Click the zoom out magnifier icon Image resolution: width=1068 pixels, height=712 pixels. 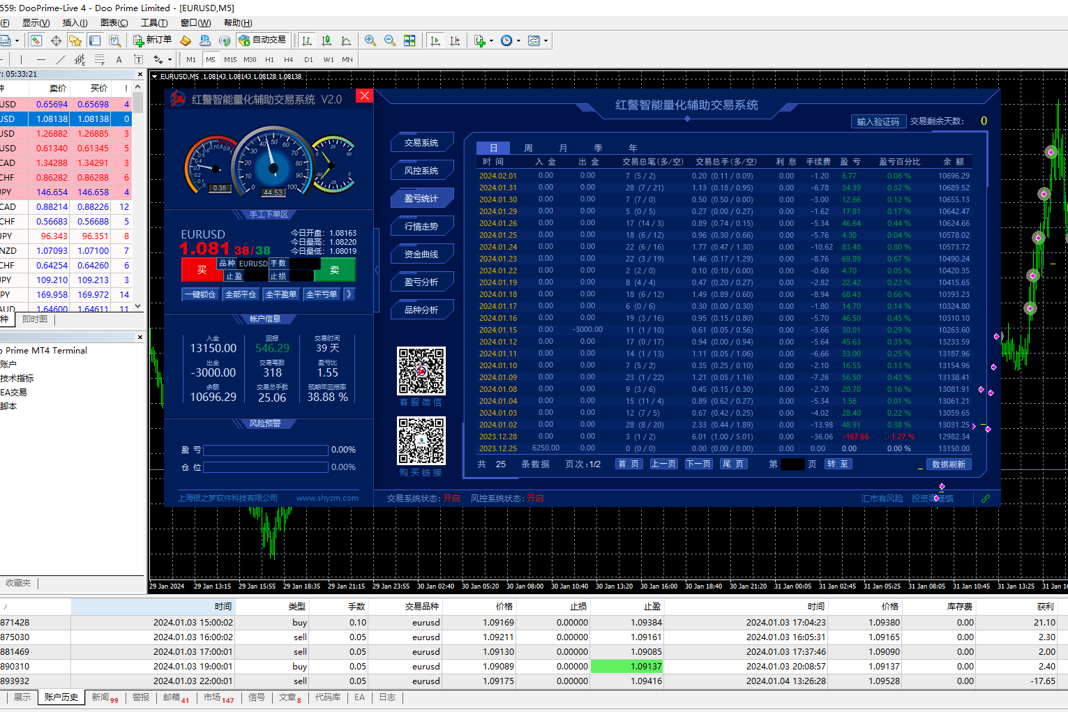click(x=390, y=40)
